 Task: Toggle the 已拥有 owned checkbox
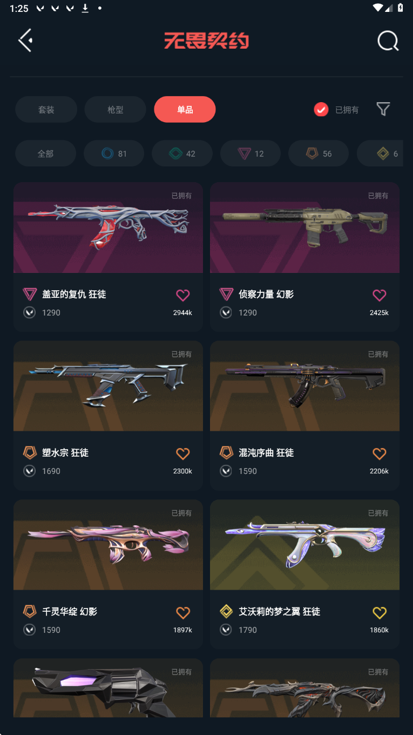(321, 110)
